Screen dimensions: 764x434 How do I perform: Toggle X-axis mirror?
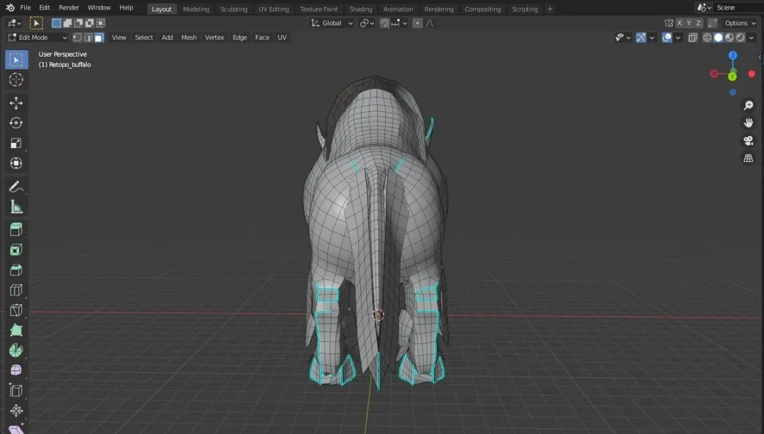679,23
